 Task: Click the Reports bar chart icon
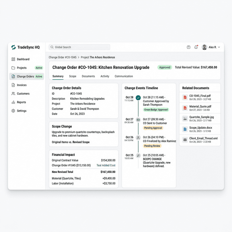click(x=13, y=102)
